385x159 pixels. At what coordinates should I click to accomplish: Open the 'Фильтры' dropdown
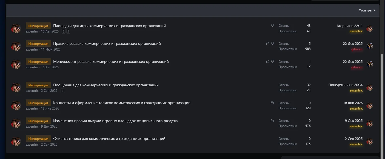[x=367, y=10]
